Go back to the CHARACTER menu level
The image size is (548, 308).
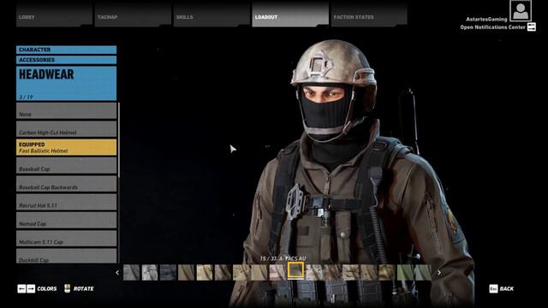67,50
